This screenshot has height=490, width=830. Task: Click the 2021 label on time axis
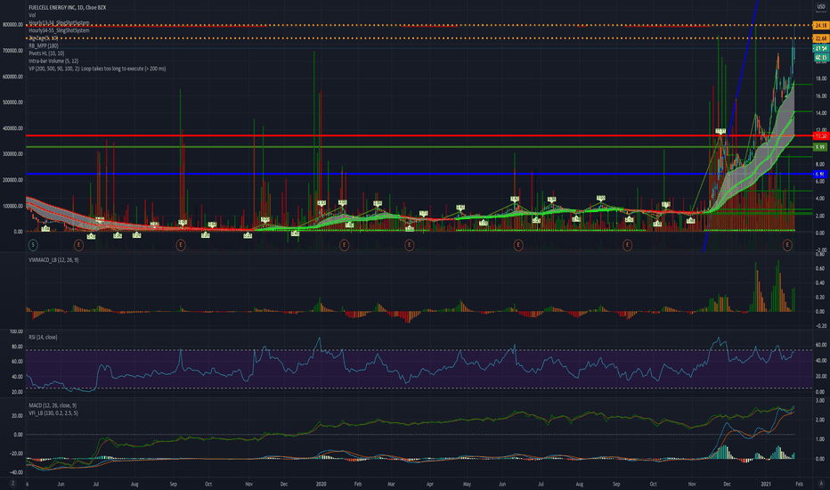[767, 484]
